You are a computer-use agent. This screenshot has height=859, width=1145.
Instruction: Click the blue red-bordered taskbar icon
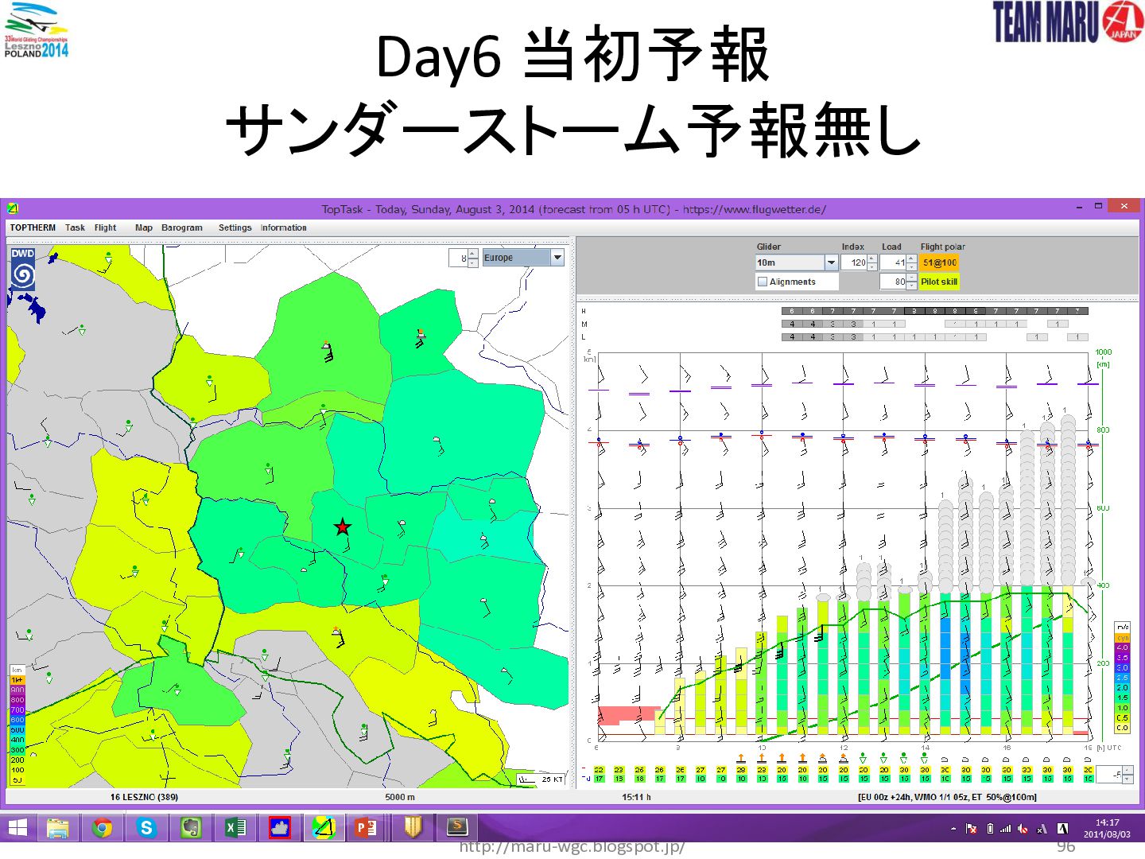[x=280, y=827]
